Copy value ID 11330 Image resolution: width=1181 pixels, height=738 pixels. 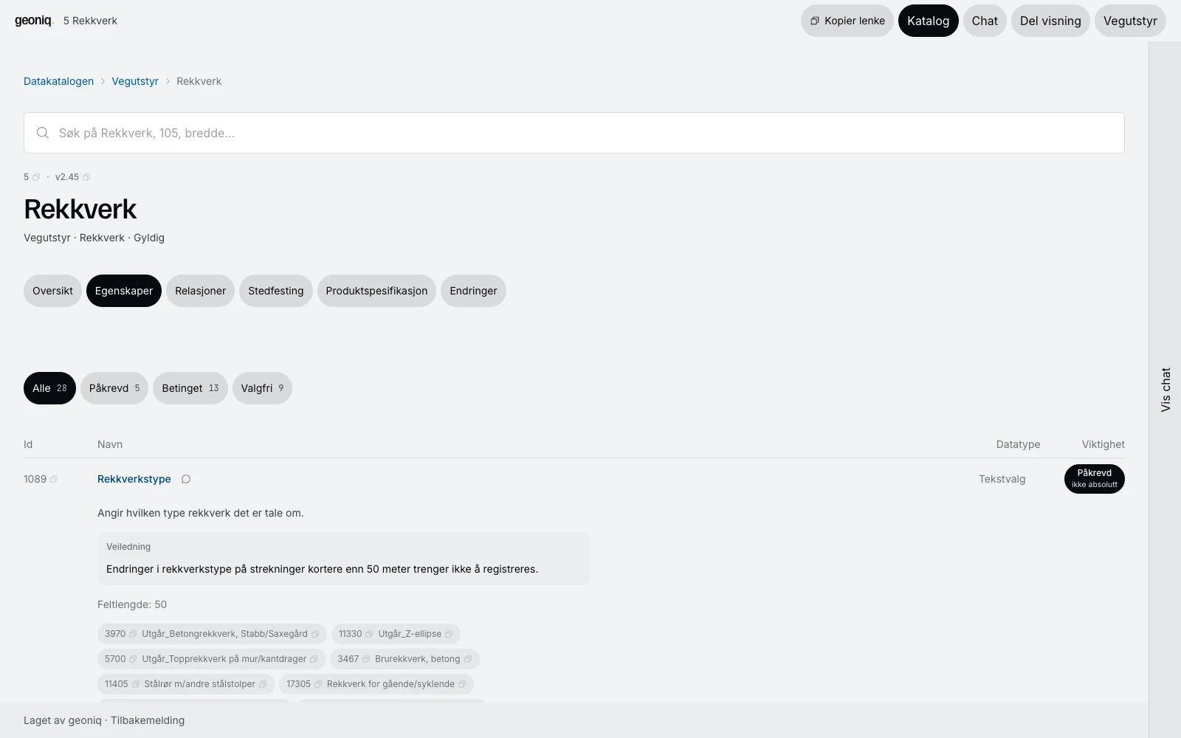[369, 634]
